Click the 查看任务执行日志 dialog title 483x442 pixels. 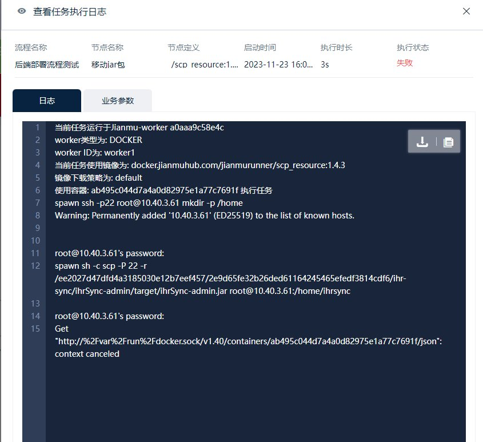[x=70, y=11]
